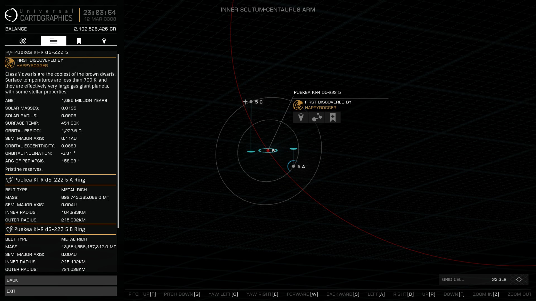The image size is (536, 301).
Task: Click the surface temp value 451.00K
Action: [x=70, y=123]
